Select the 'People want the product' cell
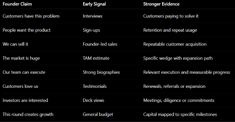This screenshot has width=235, height=122. pos(26,30)
